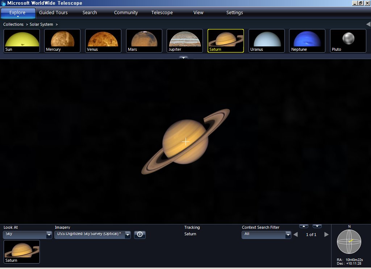Viewport: 371px width, 269px height.
Task: Expand the thumbnail strip with the down arrow
Action: (x=183, y=58)
